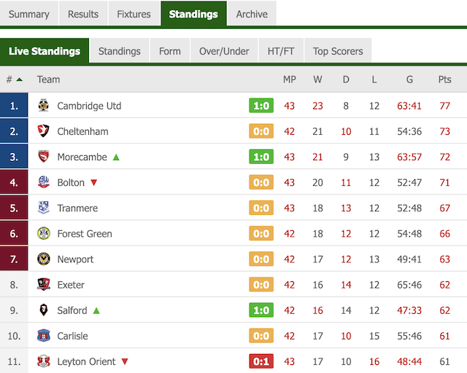Open the Top Scorers tab
The width and height of the screenshot is (467, 373).
338,51
